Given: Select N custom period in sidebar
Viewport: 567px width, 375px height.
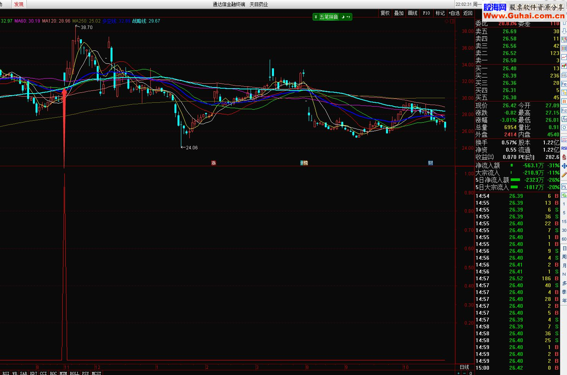Looking at the screenshot, I should [564, 274].
